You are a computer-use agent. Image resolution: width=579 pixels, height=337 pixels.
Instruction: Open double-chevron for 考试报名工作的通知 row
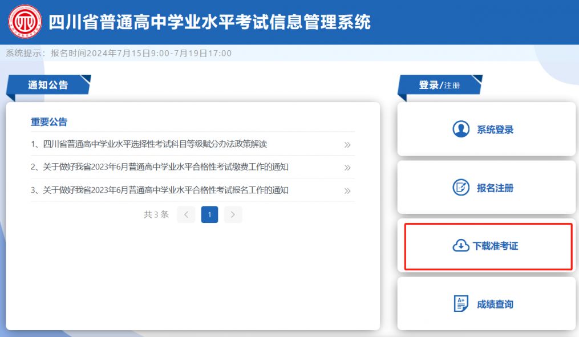tap(347, 191)
